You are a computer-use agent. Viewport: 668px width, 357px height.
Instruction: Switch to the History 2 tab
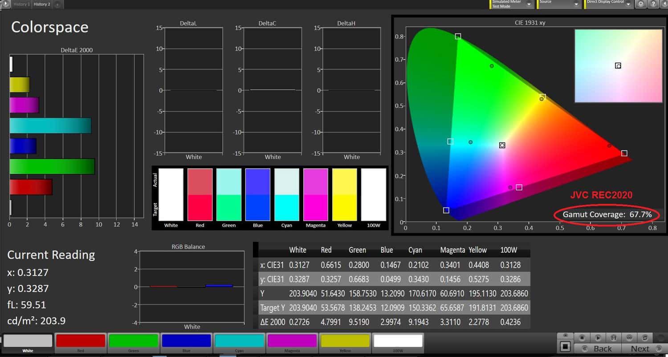point(42,4)
